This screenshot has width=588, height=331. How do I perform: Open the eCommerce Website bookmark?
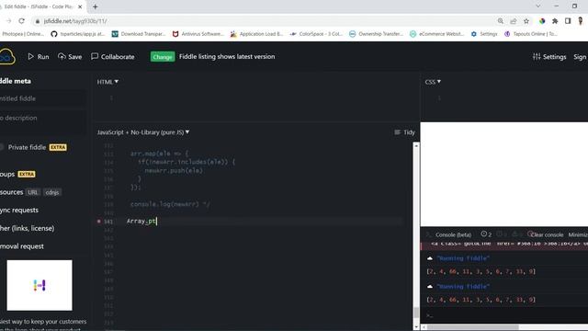coord(437,34)
